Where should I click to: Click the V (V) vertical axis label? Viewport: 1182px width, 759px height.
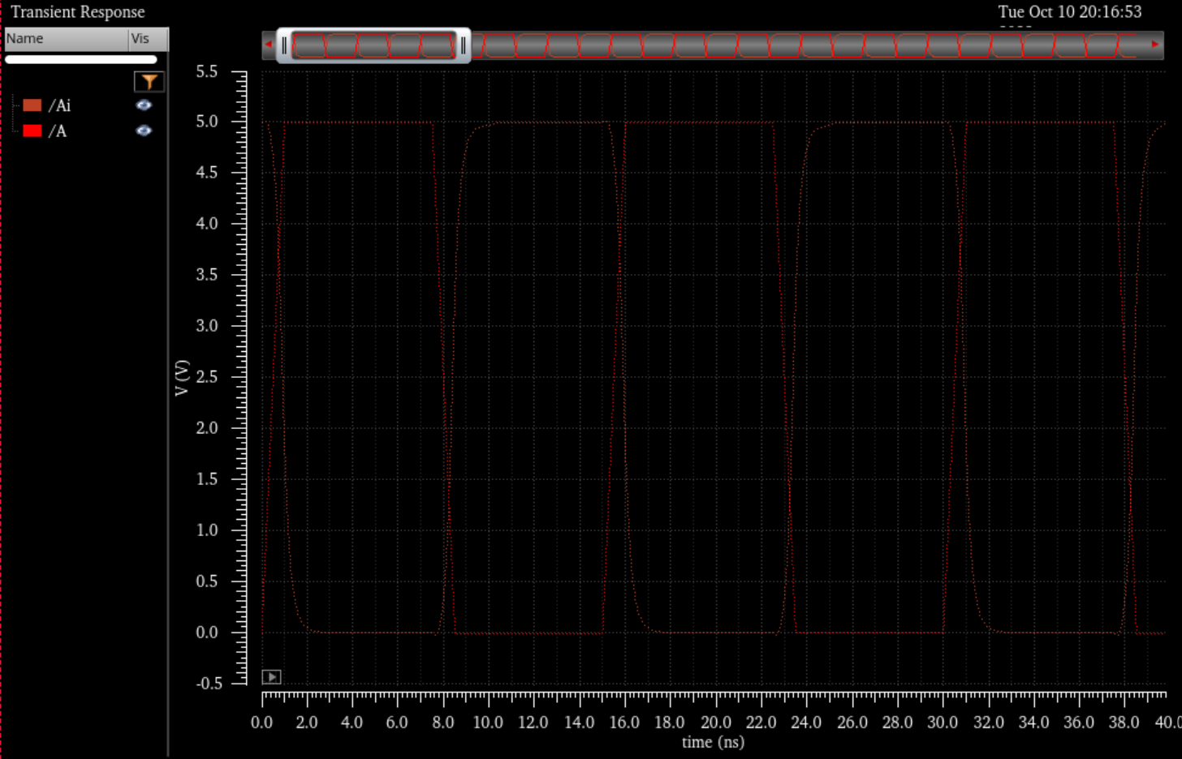pyautogui.click(x=182, y=378)
